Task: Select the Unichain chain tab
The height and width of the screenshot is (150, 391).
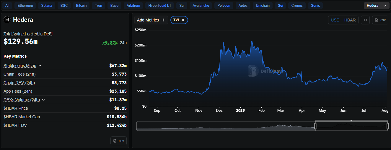Action: coord(263,6)
